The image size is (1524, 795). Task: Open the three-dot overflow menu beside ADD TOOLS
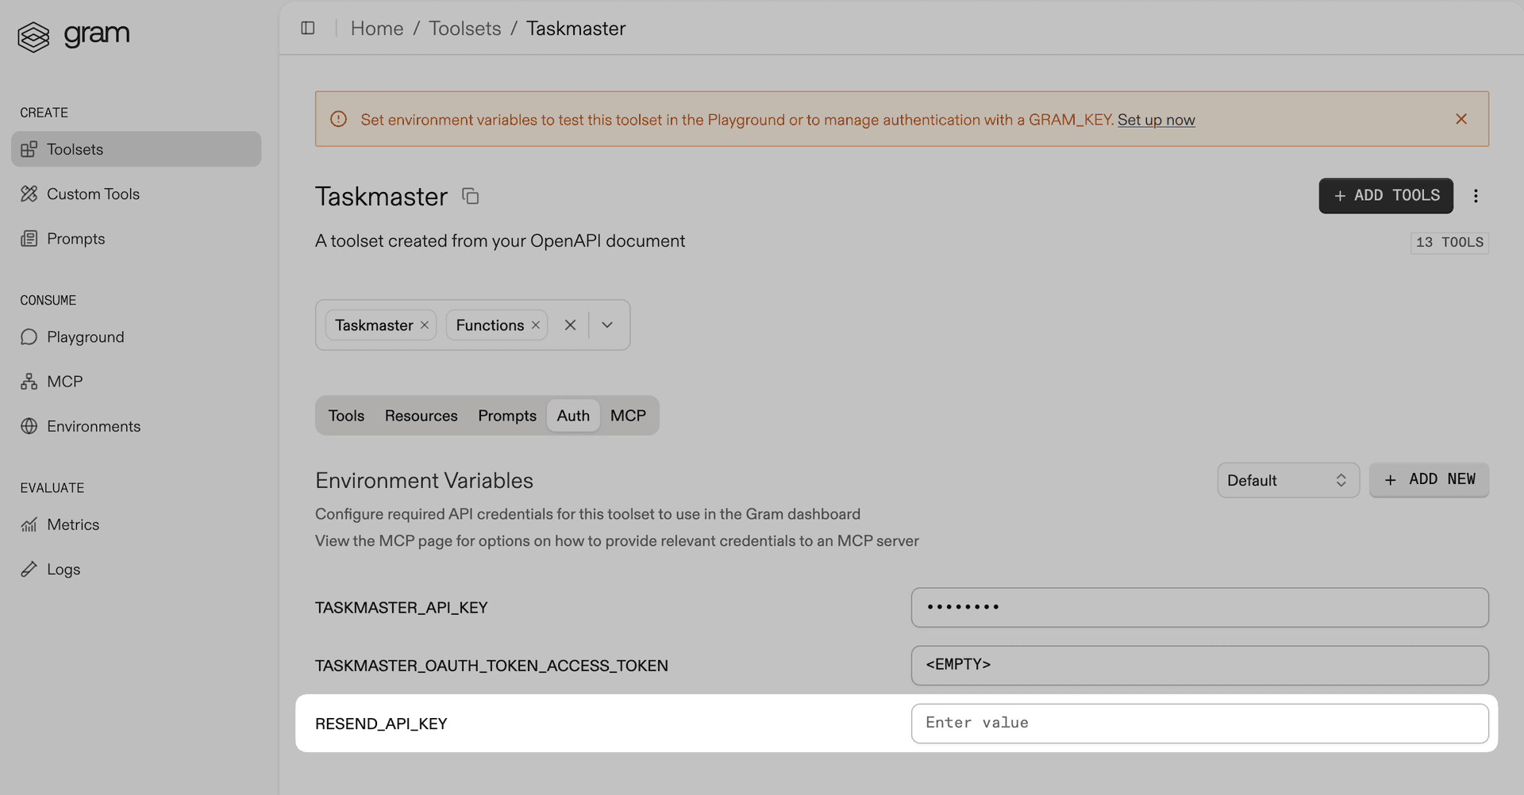[x=1476, y=195]
